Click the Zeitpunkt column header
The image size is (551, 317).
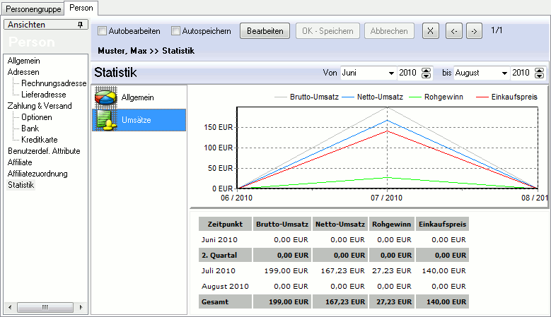[x=225, y=224]
